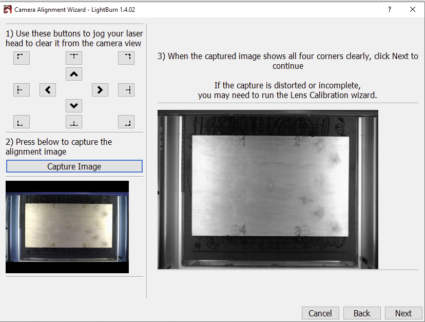Click the 'Press below to capture' text

(59, 147)
